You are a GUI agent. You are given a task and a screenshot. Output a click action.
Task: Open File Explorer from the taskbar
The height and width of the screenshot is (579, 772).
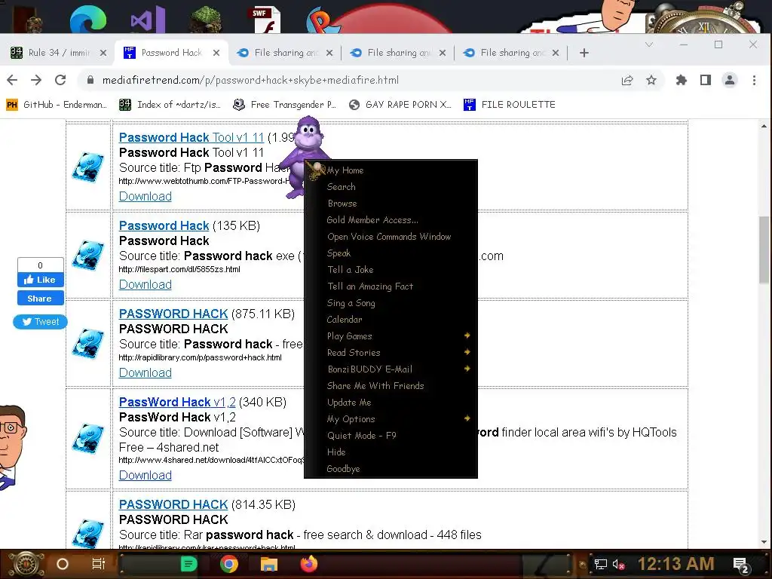(x=269, y=564)
